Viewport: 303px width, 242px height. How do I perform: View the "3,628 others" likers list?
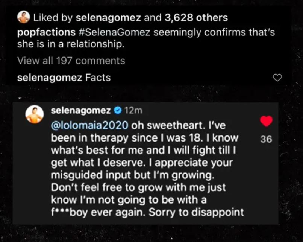[196, 17]
